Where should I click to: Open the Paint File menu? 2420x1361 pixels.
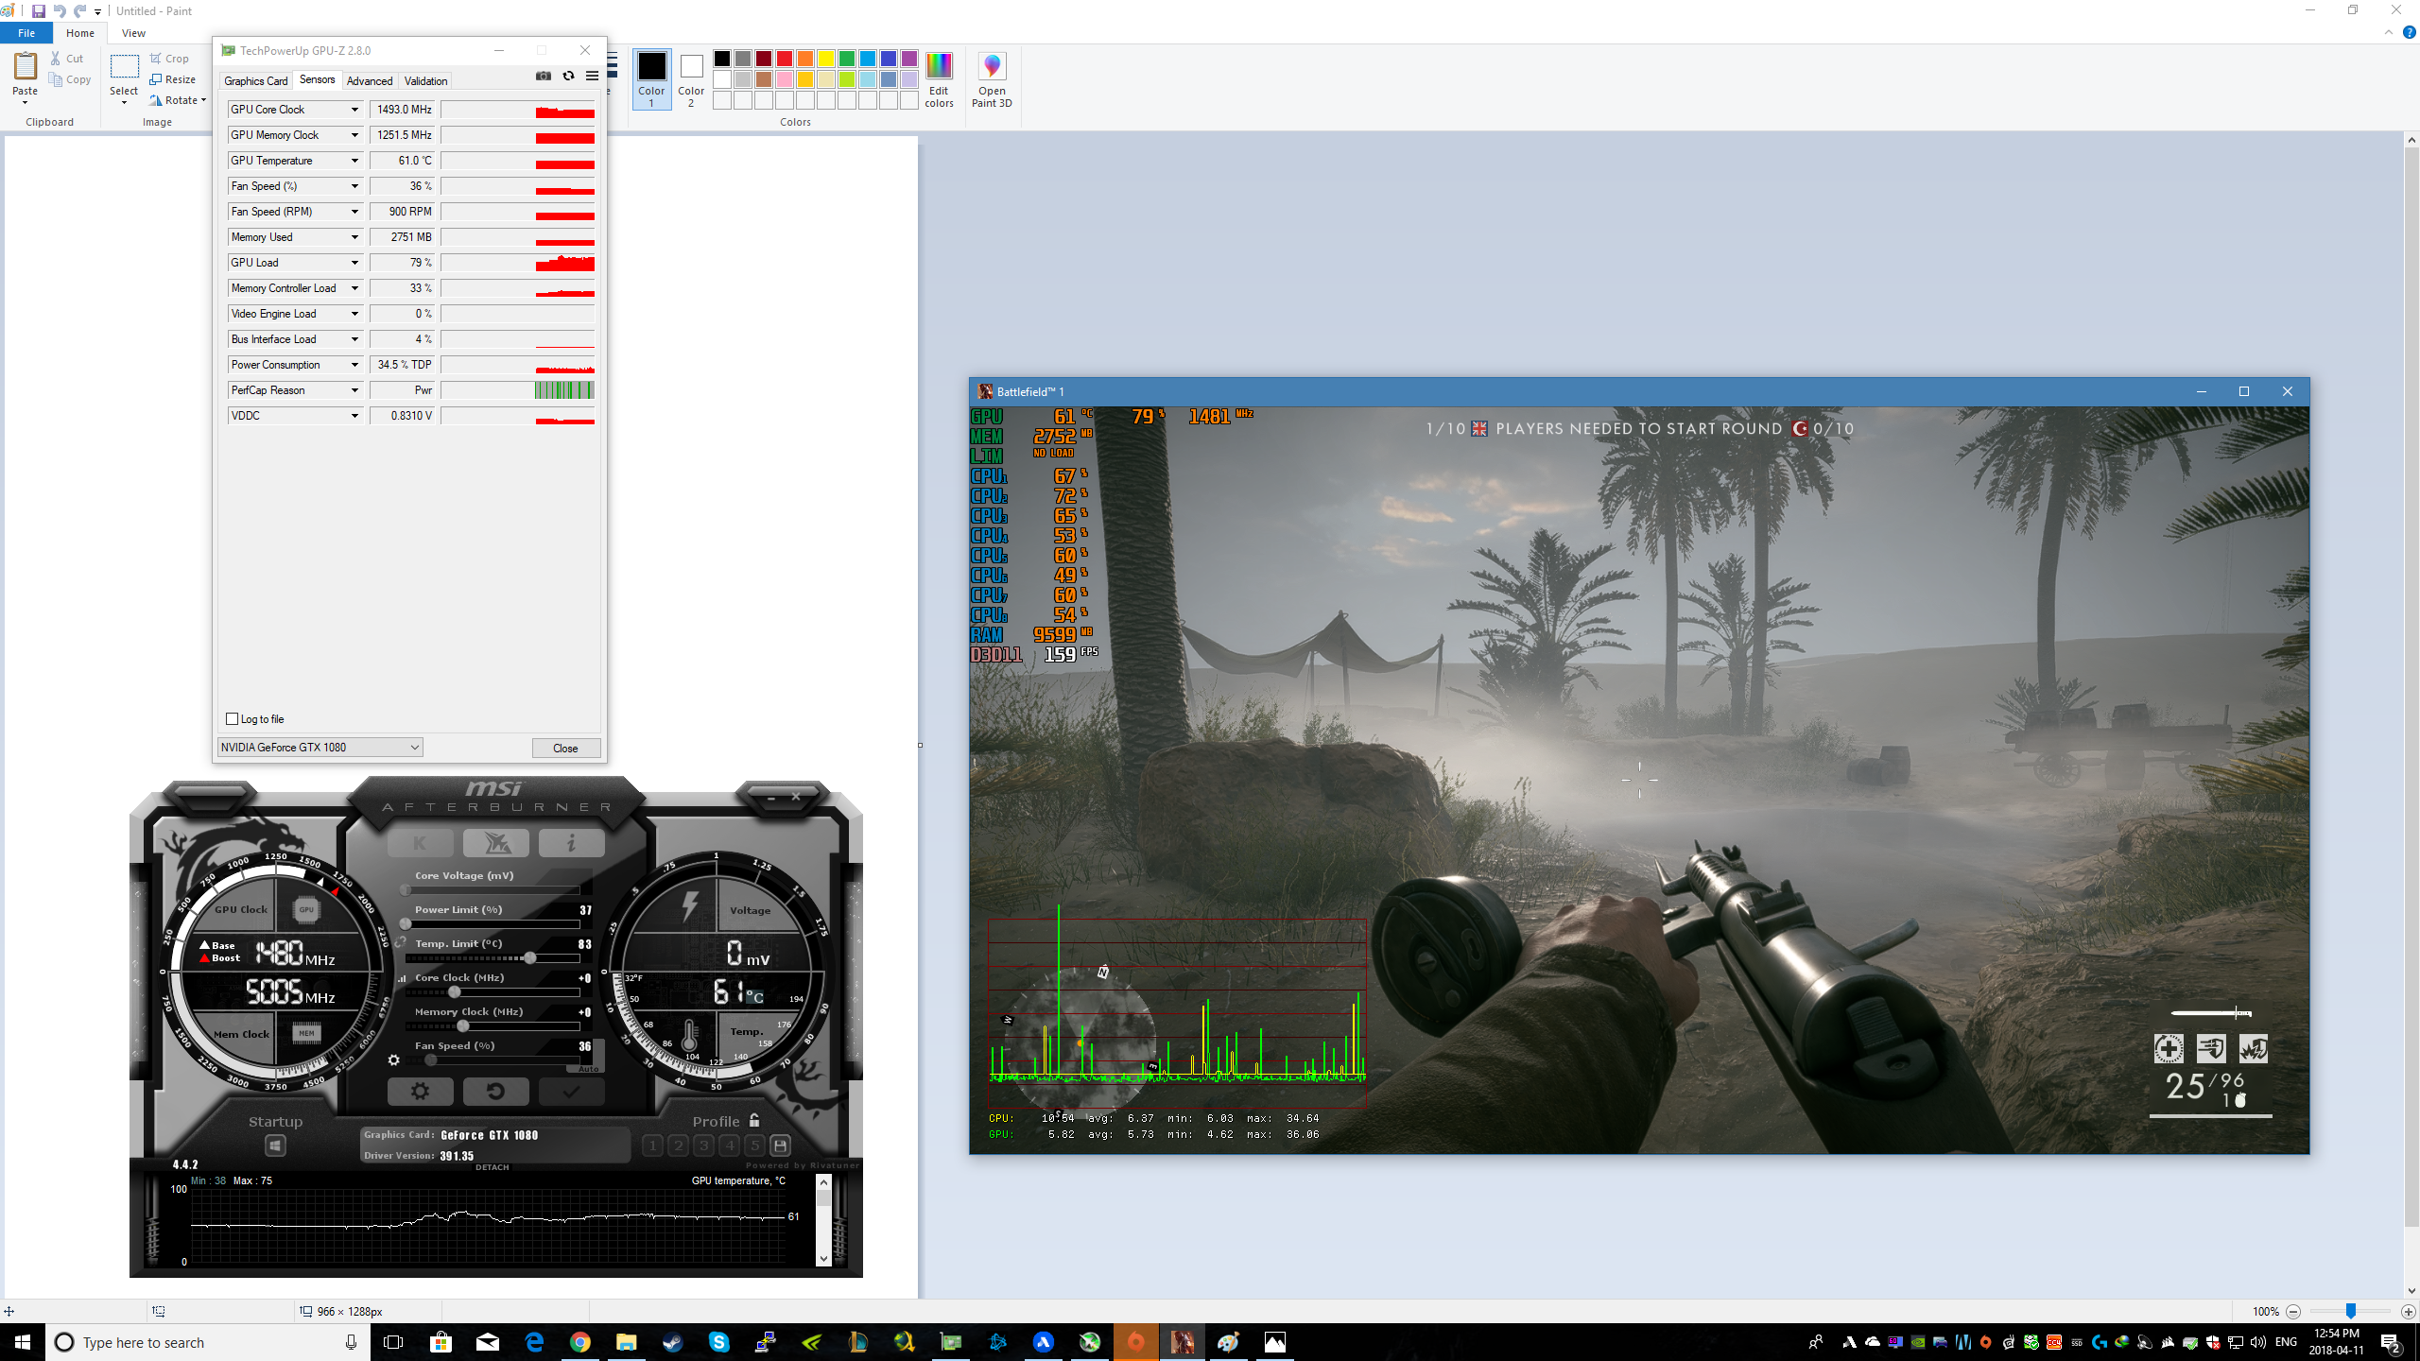(26, 33)
